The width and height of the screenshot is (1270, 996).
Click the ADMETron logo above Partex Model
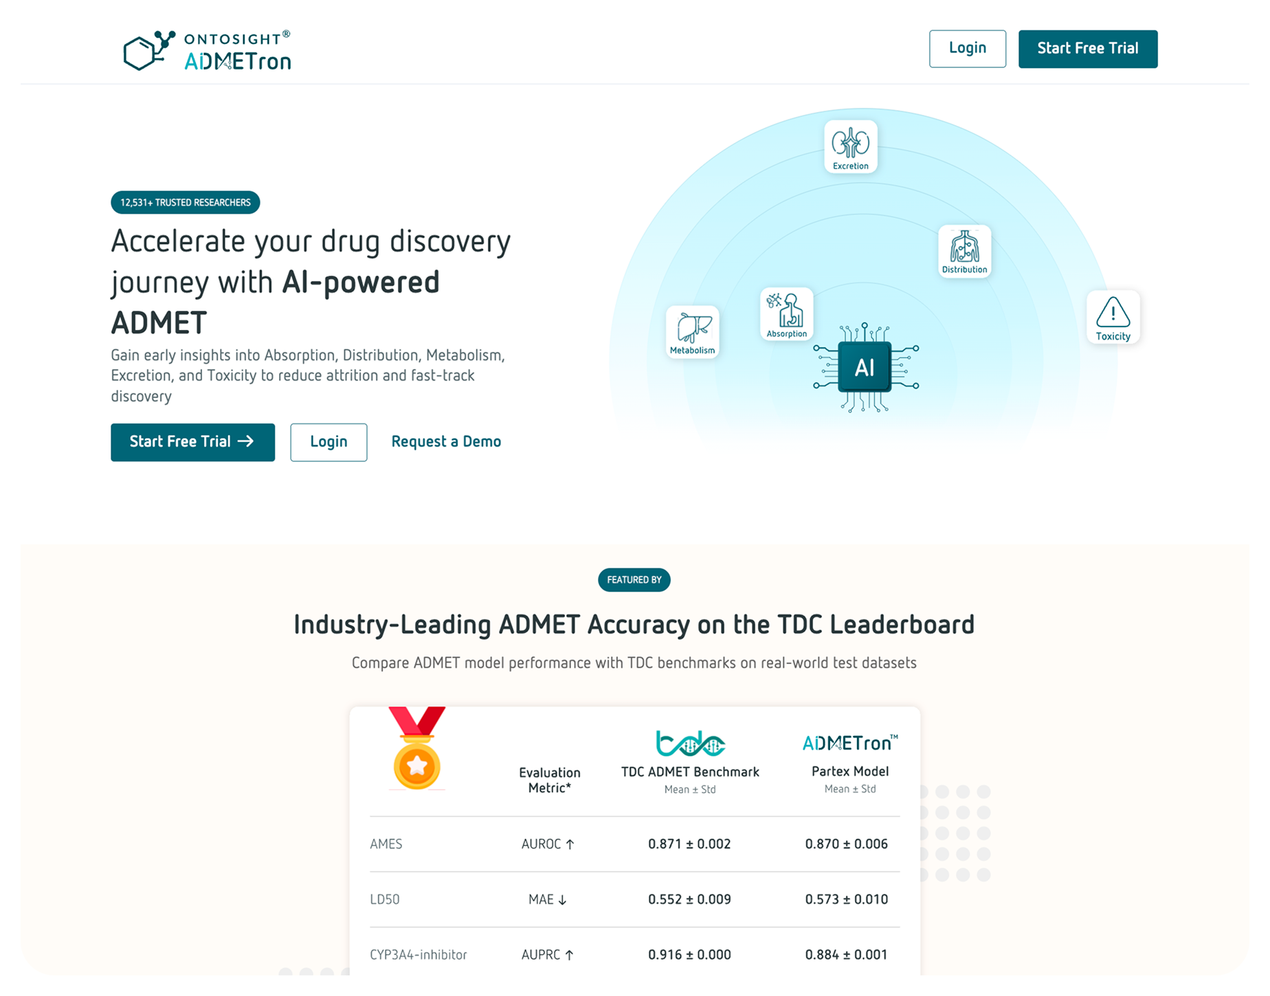pos(849,742)
